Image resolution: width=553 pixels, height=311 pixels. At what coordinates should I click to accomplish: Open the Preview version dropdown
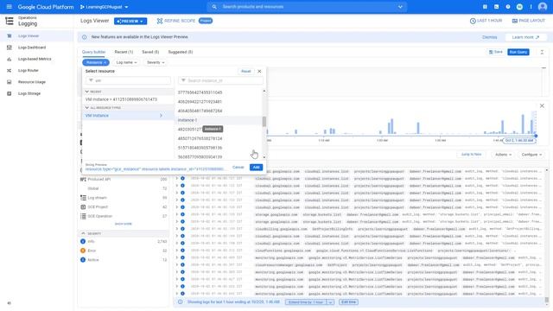point(130,21)
